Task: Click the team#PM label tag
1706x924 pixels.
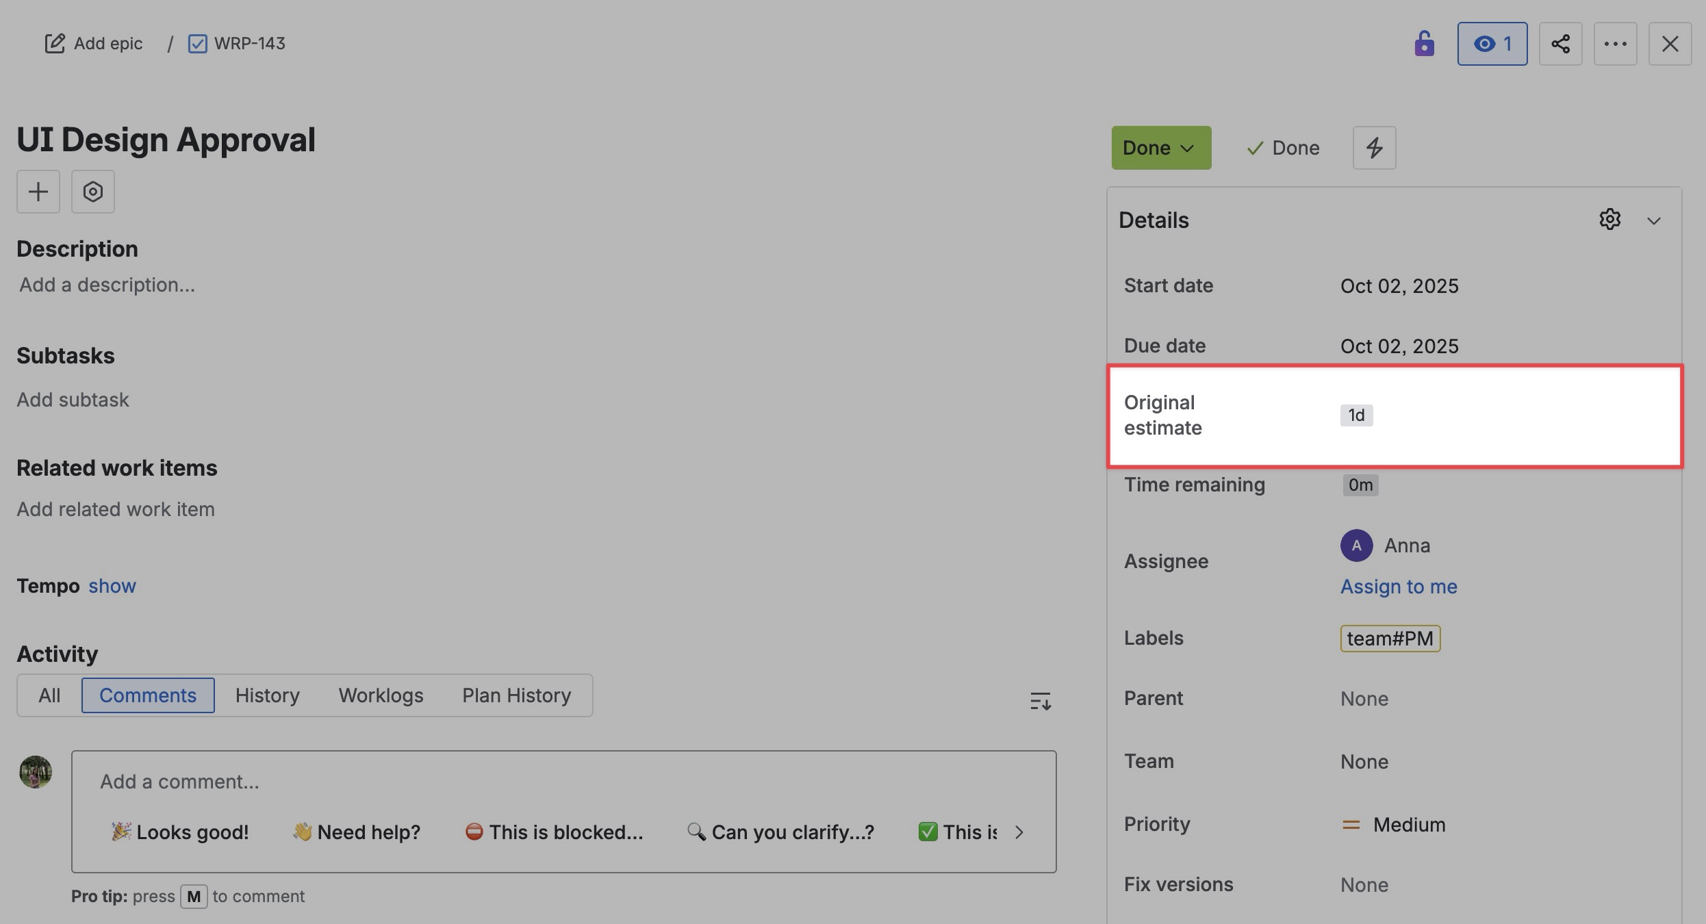Action: 1390,639
